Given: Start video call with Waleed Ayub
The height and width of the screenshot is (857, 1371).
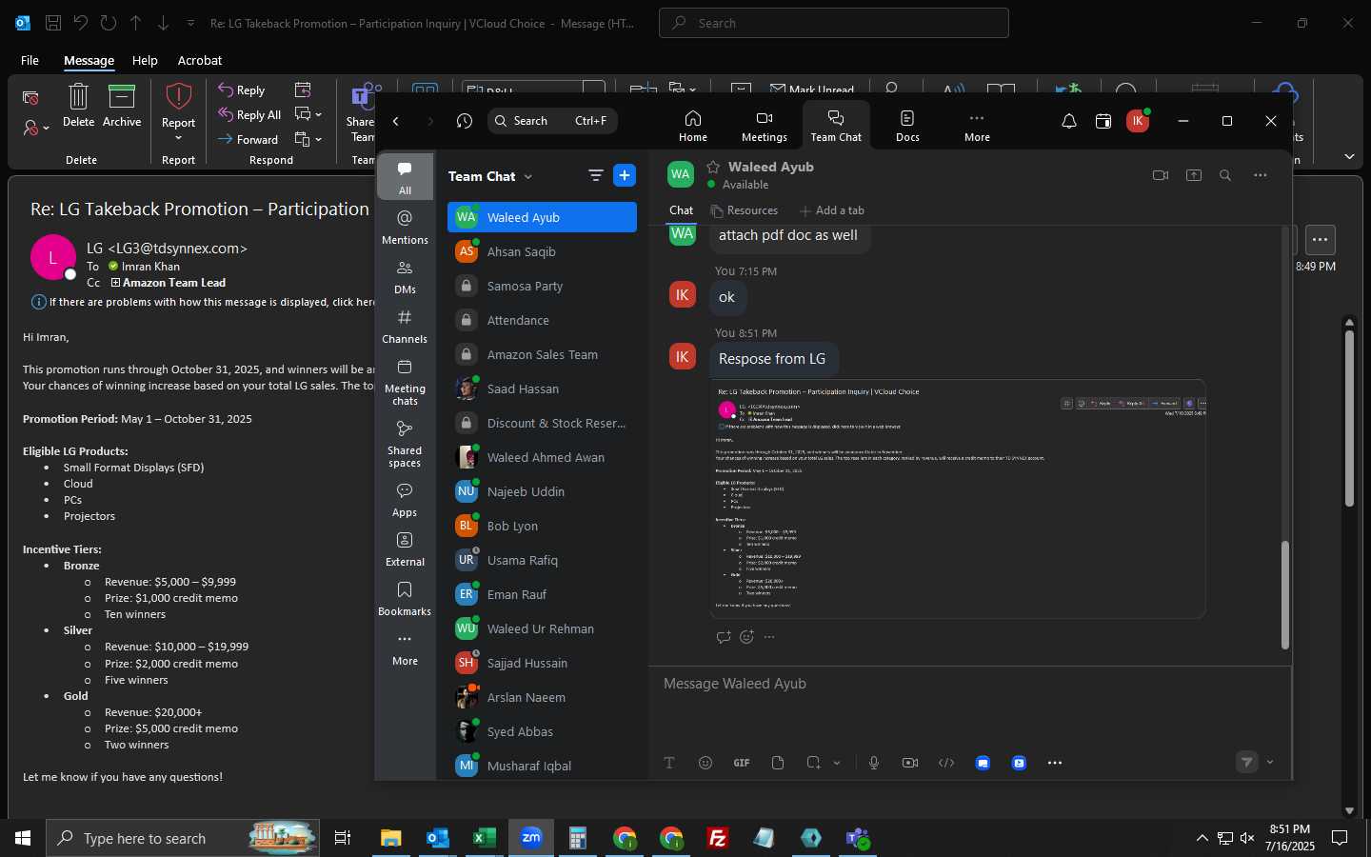Looking at the screenshot, I should tap(1160, 175).
